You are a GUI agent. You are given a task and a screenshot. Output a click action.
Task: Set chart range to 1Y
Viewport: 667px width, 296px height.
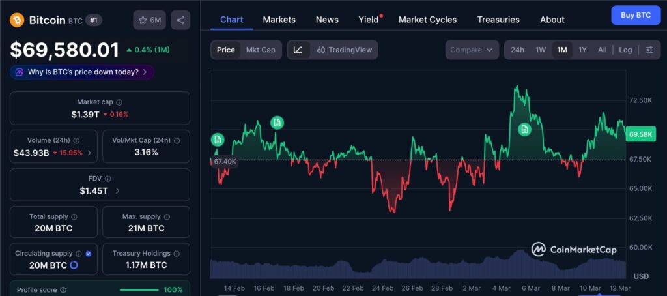click(x=582, y=50)
